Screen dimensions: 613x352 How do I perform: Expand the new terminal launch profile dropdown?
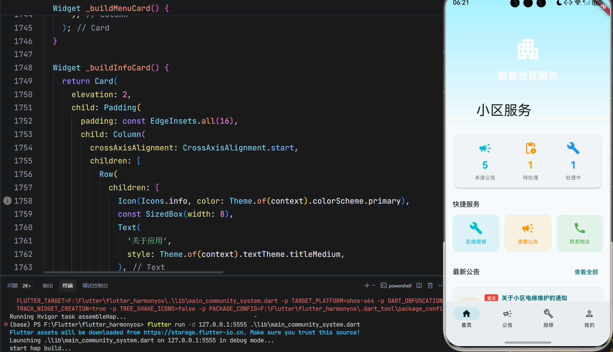[374, 285]
